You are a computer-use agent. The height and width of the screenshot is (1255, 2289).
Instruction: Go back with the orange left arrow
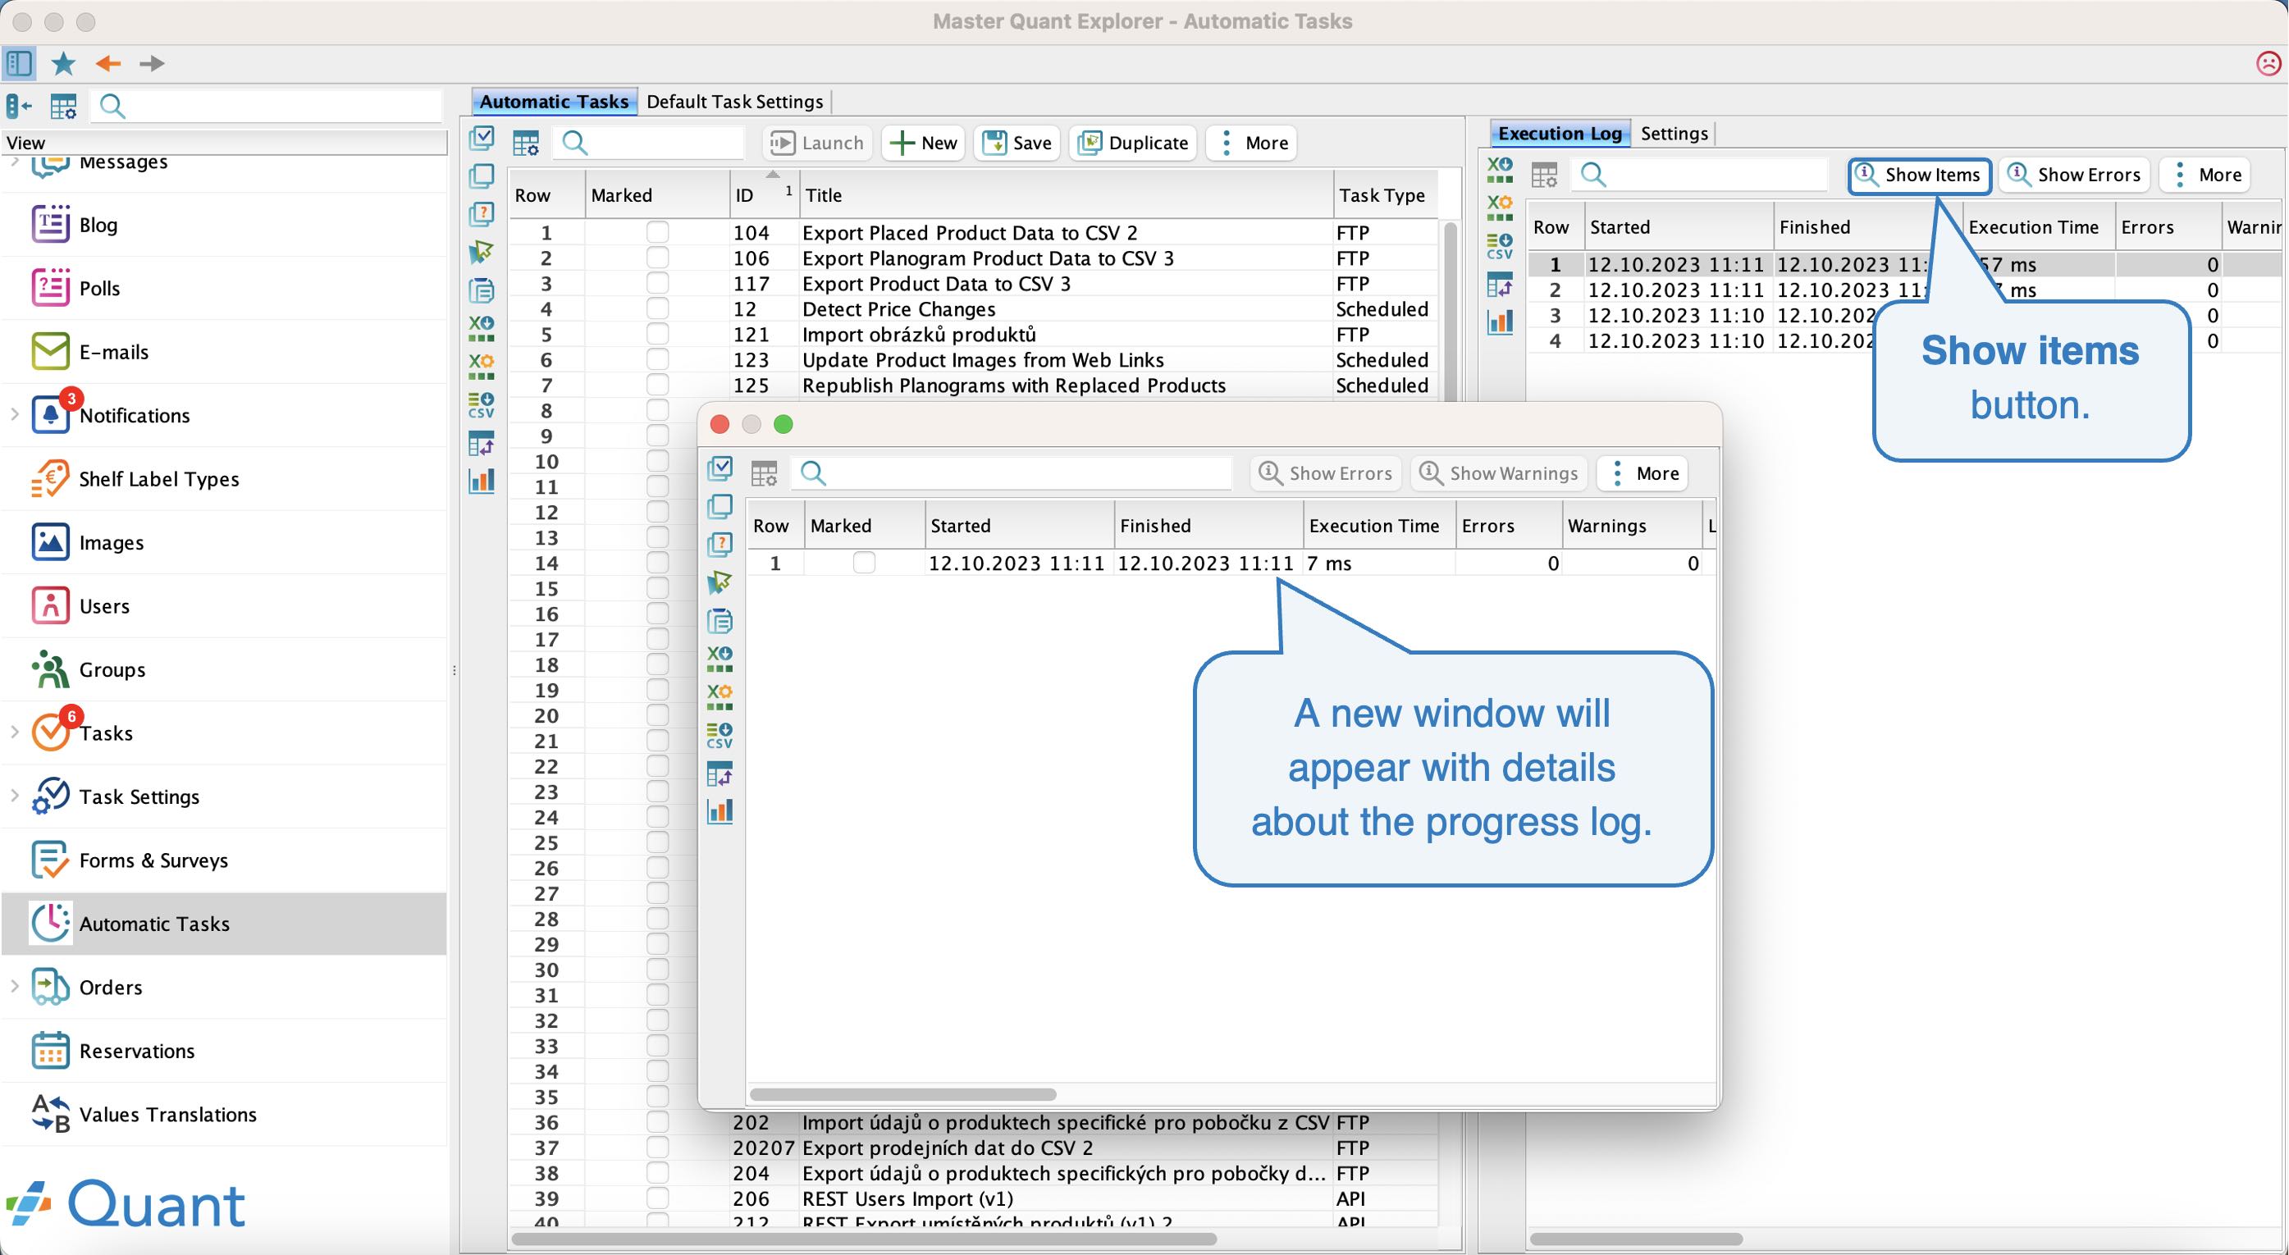(108, 63)
